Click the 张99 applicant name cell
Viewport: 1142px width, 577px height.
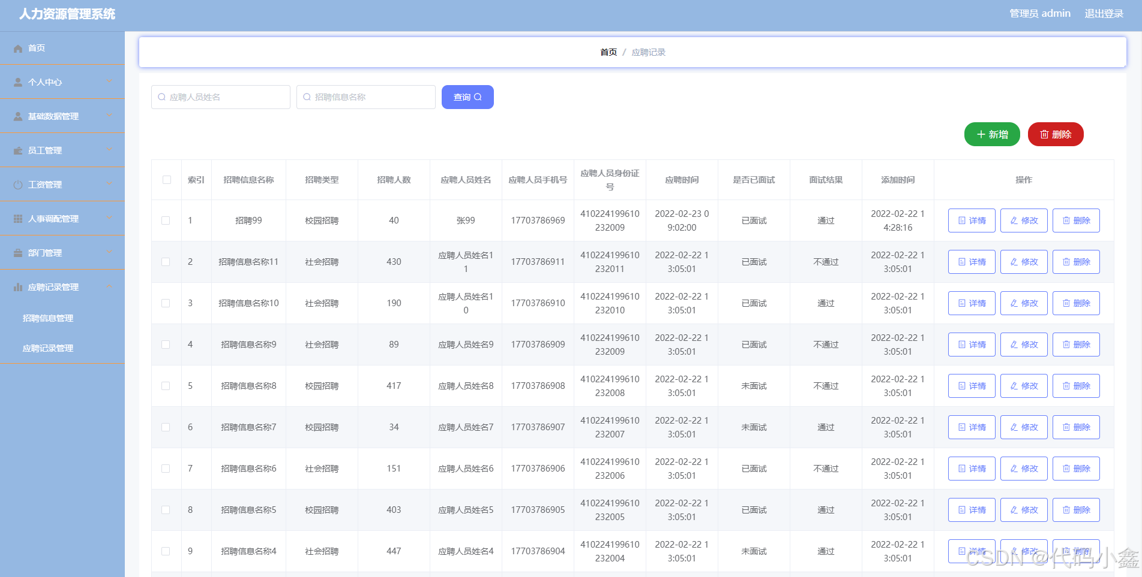coord(466,220)
